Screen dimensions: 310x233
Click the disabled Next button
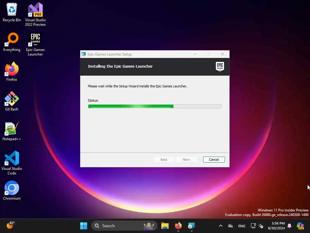coord(186,160)
